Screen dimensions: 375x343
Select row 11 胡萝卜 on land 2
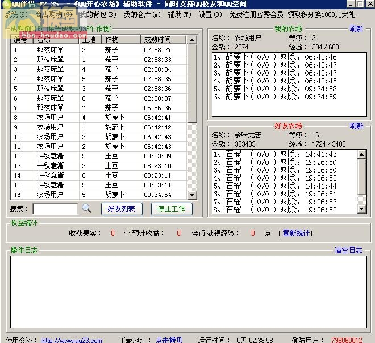coord(99,147)
